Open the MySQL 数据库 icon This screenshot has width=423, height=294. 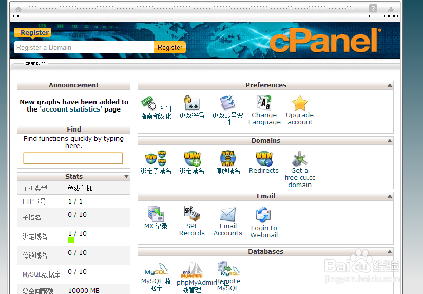[156, 269]
